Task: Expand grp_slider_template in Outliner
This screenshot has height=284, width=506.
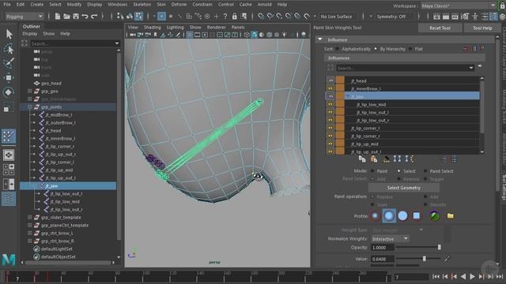Action: click(x=30, y=218)
